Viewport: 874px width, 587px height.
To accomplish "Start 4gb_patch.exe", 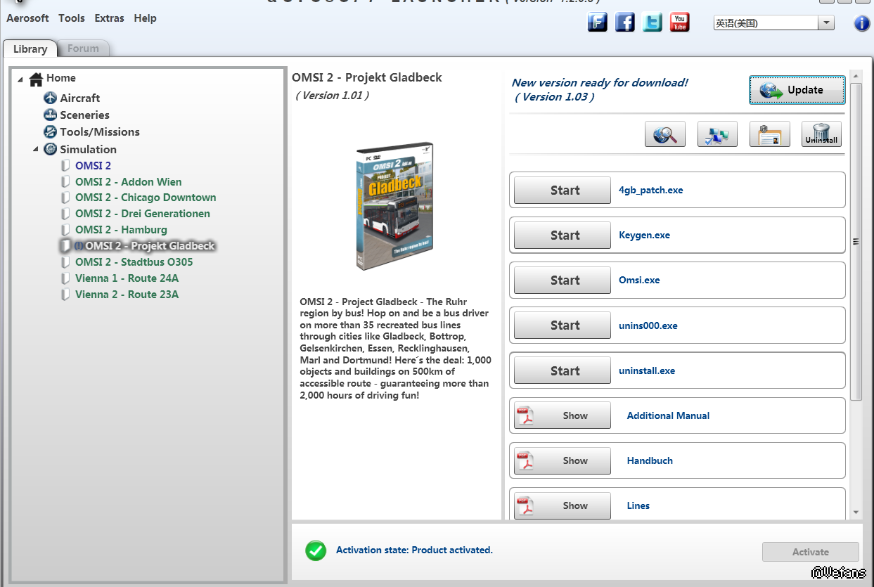I will (563, 190).
